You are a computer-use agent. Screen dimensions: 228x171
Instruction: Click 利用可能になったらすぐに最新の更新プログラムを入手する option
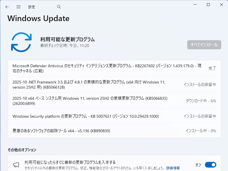pyautogui.click(x=70, y=162)
